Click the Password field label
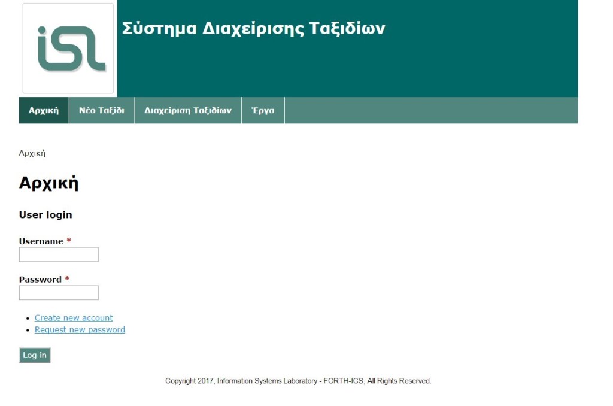This screenshot has width=613, height=406. point(40,280)
